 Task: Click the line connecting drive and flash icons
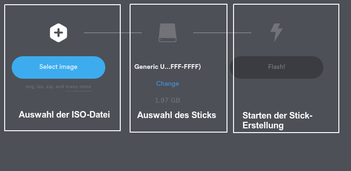222,33
